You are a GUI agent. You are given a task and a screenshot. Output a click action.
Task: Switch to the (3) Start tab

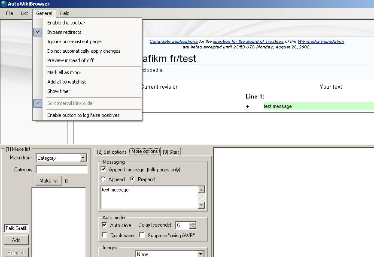point(171,152)
